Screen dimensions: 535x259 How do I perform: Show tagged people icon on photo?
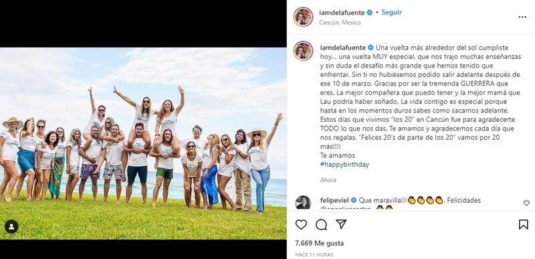coord(11,227)
